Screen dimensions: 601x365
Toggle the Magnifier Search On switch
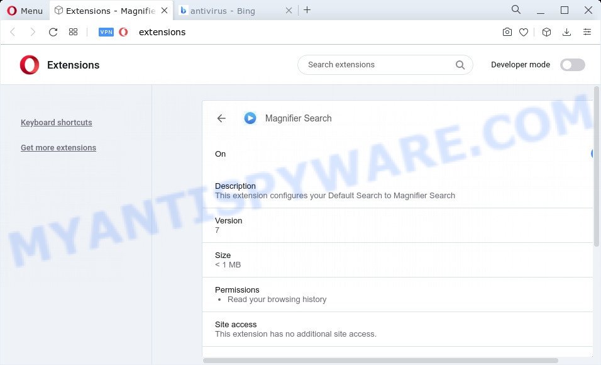592,154
